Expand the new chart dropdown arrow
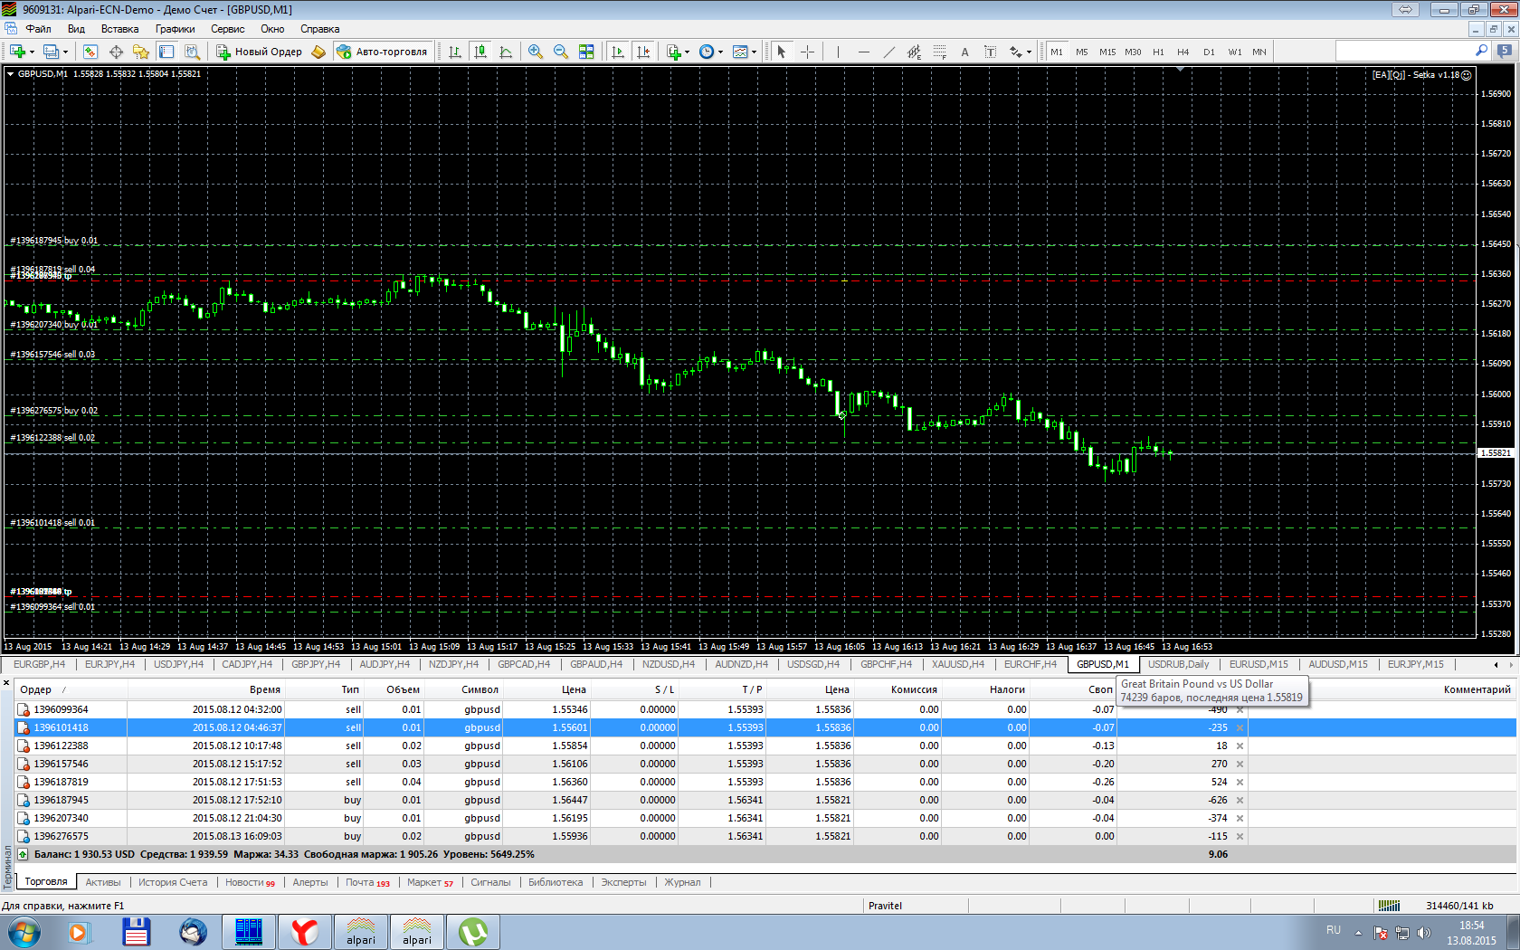The image size is (1520, 950). pyautogui.click(x=34, y=52)
